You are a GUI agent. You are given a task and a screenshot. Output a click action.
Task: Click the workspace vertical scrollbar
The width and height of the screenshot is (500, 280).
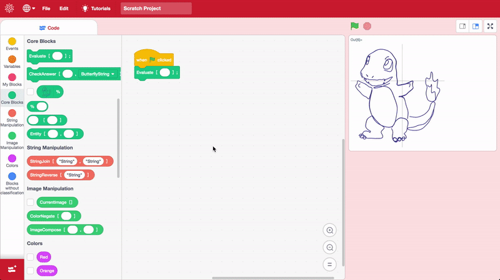click(x=343, y=203)
